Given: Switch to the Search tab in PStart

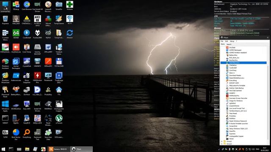Looking at the screenshot, I should click(x=229, y=44).
